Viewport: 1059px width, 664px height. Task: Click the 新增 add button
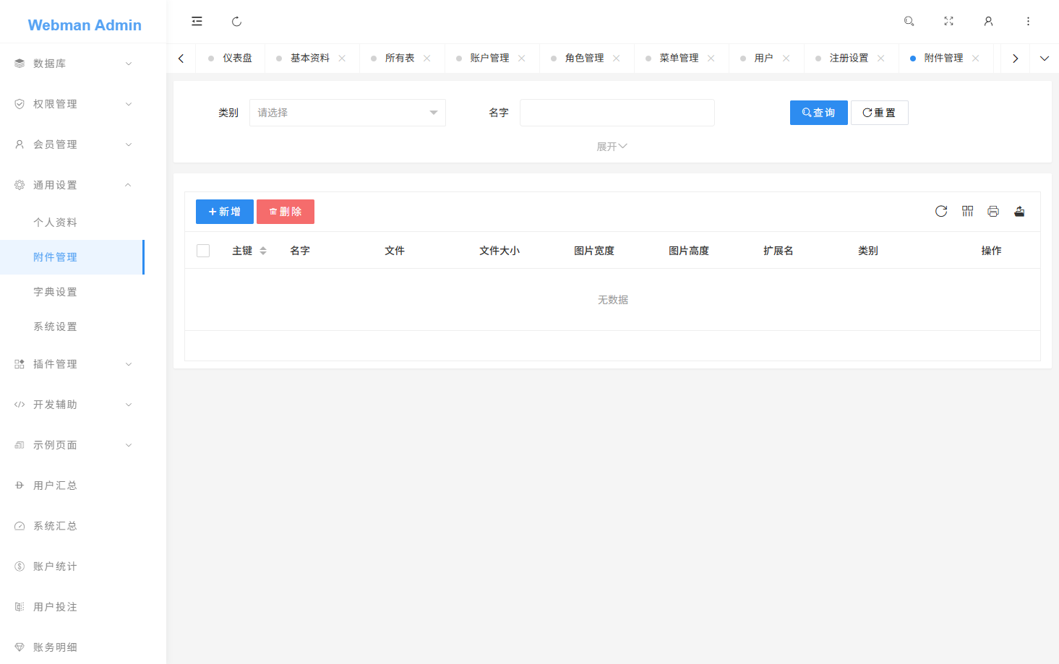pyautogui.click(x=224, y=212)
